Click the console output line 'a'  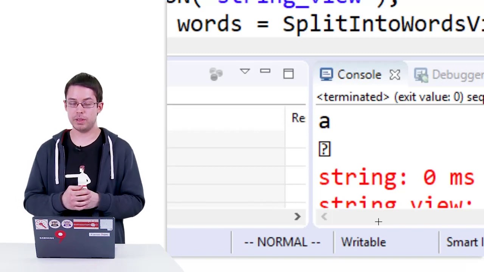[x=324, y=121]
